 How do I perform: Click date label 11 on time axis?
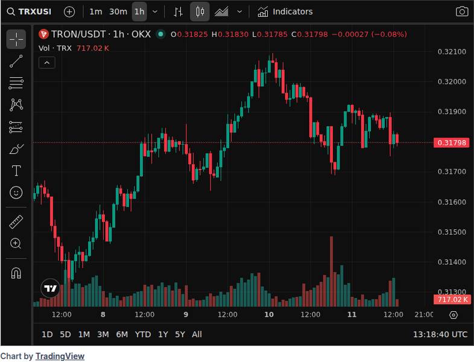coord(352,314)
